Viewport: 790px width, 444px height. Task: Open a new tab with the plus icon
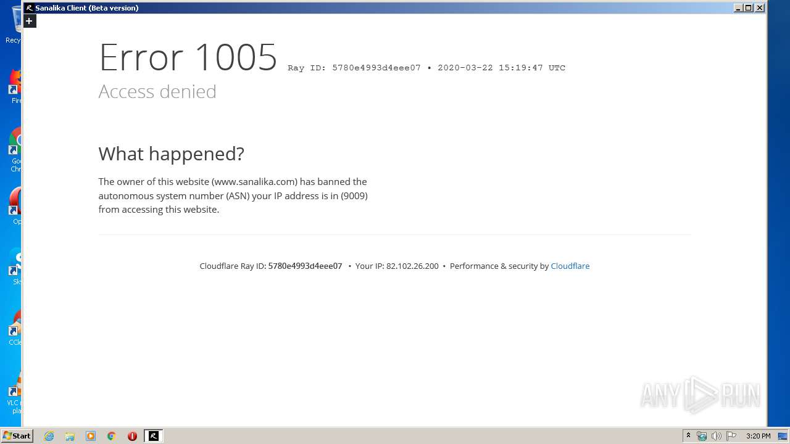tap(29, 21)
